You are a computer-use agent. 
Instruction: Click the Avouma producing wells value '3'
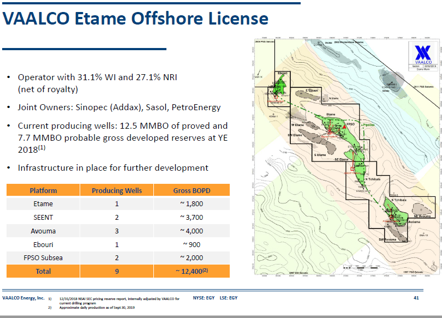[x=117, y=231]
